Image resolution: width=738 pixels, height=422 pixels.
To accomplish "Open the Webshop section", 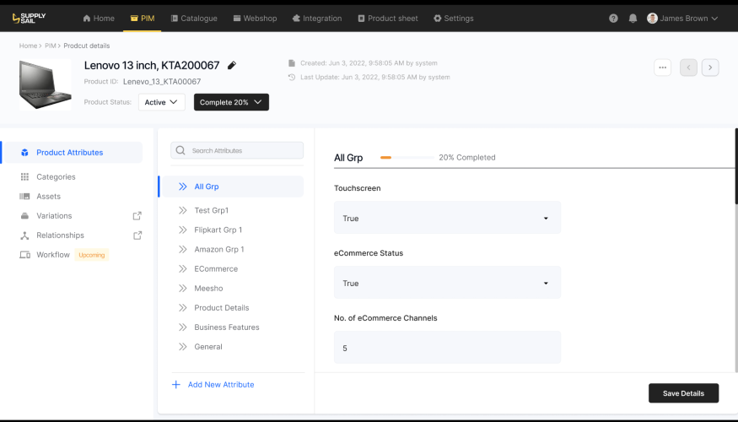I will coord(255,19).
